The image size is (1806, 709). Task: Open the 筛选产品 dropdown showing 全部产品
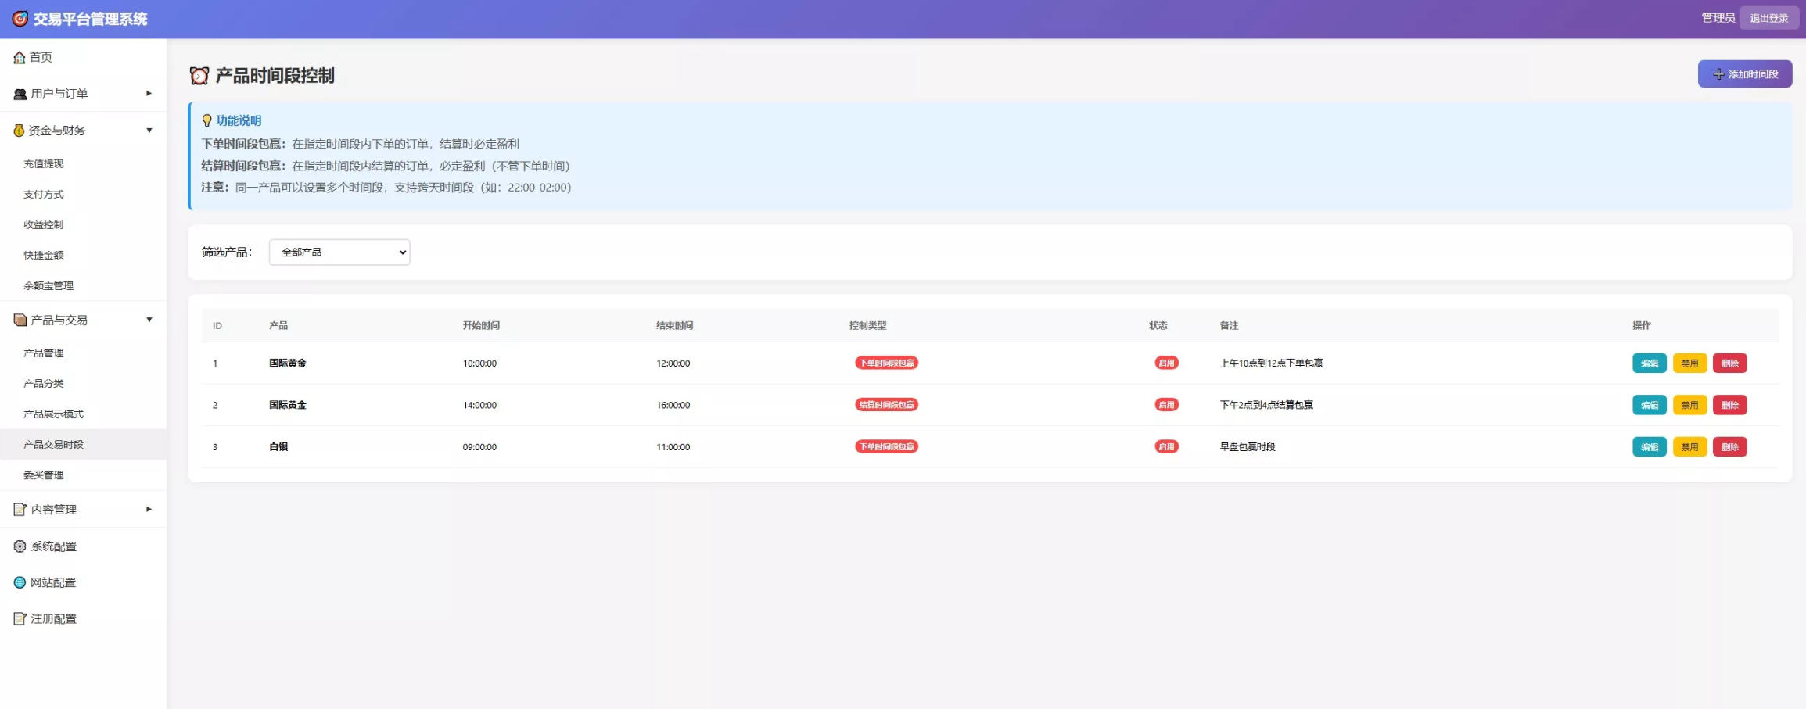click(339, 252)
